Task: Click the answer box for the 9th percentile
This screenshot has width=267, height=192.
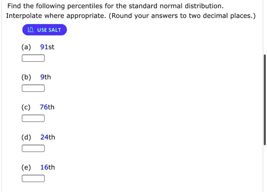Action: pyautogui.click(x=33, y=88)
